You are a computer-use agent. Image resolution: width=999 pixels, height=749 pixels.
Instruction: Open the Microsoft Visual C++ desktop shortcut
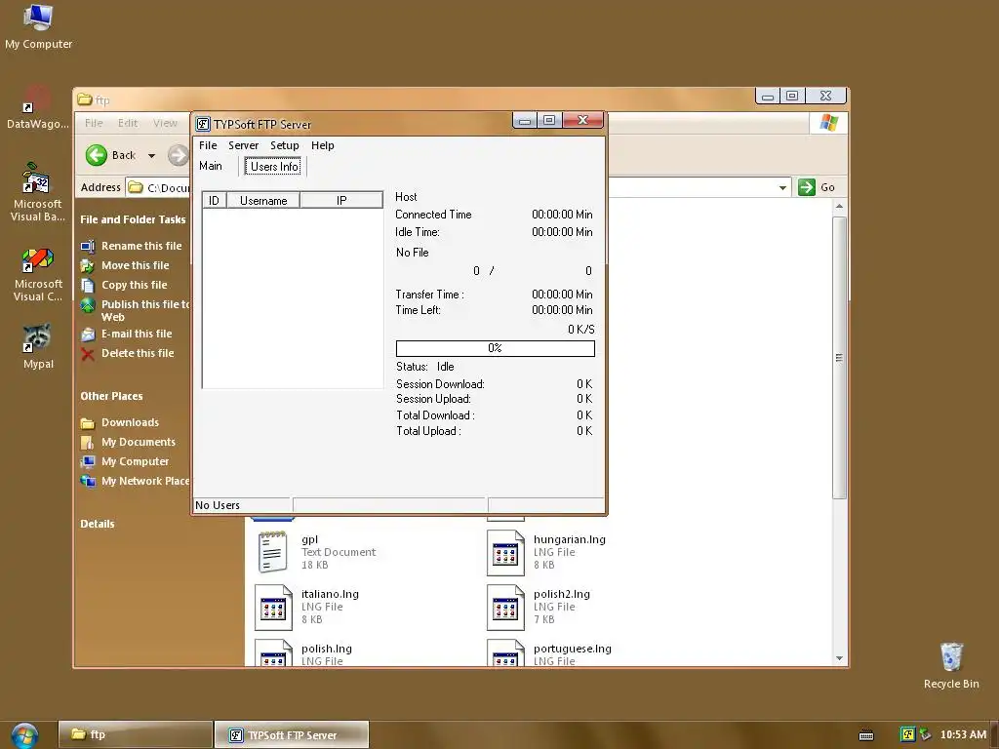tap(38, 274)
